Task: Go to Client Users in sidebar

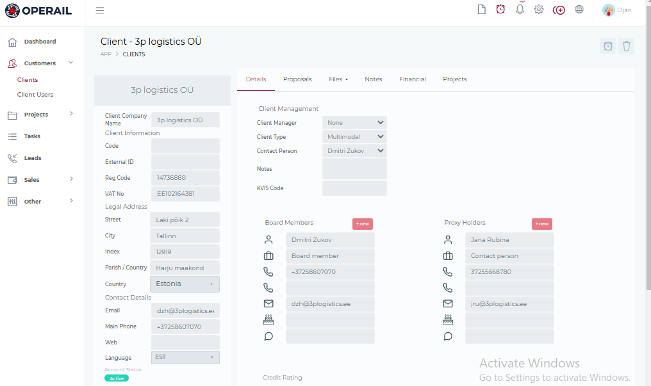Action: coord(35,95)
